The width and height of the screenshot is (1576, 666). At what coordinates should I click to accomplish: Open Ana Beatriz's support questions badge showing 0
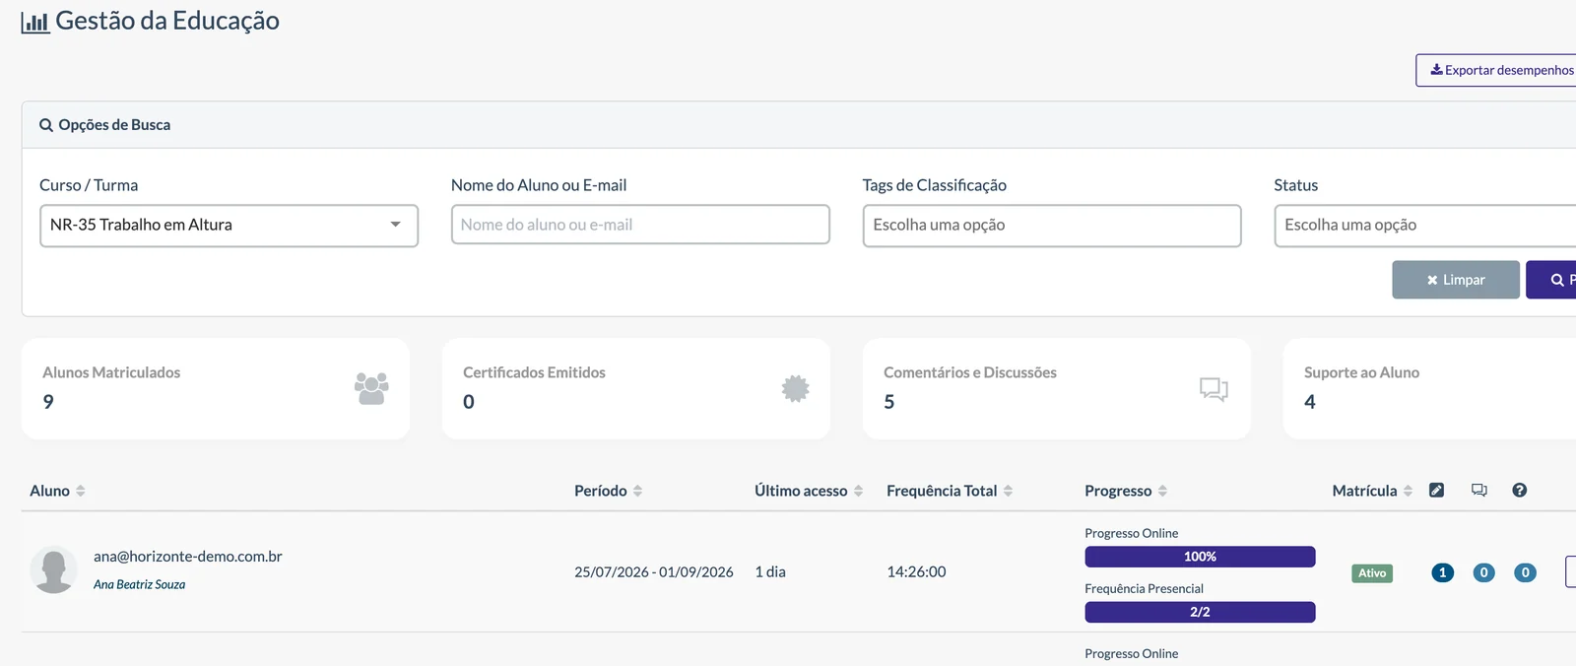1525,572
